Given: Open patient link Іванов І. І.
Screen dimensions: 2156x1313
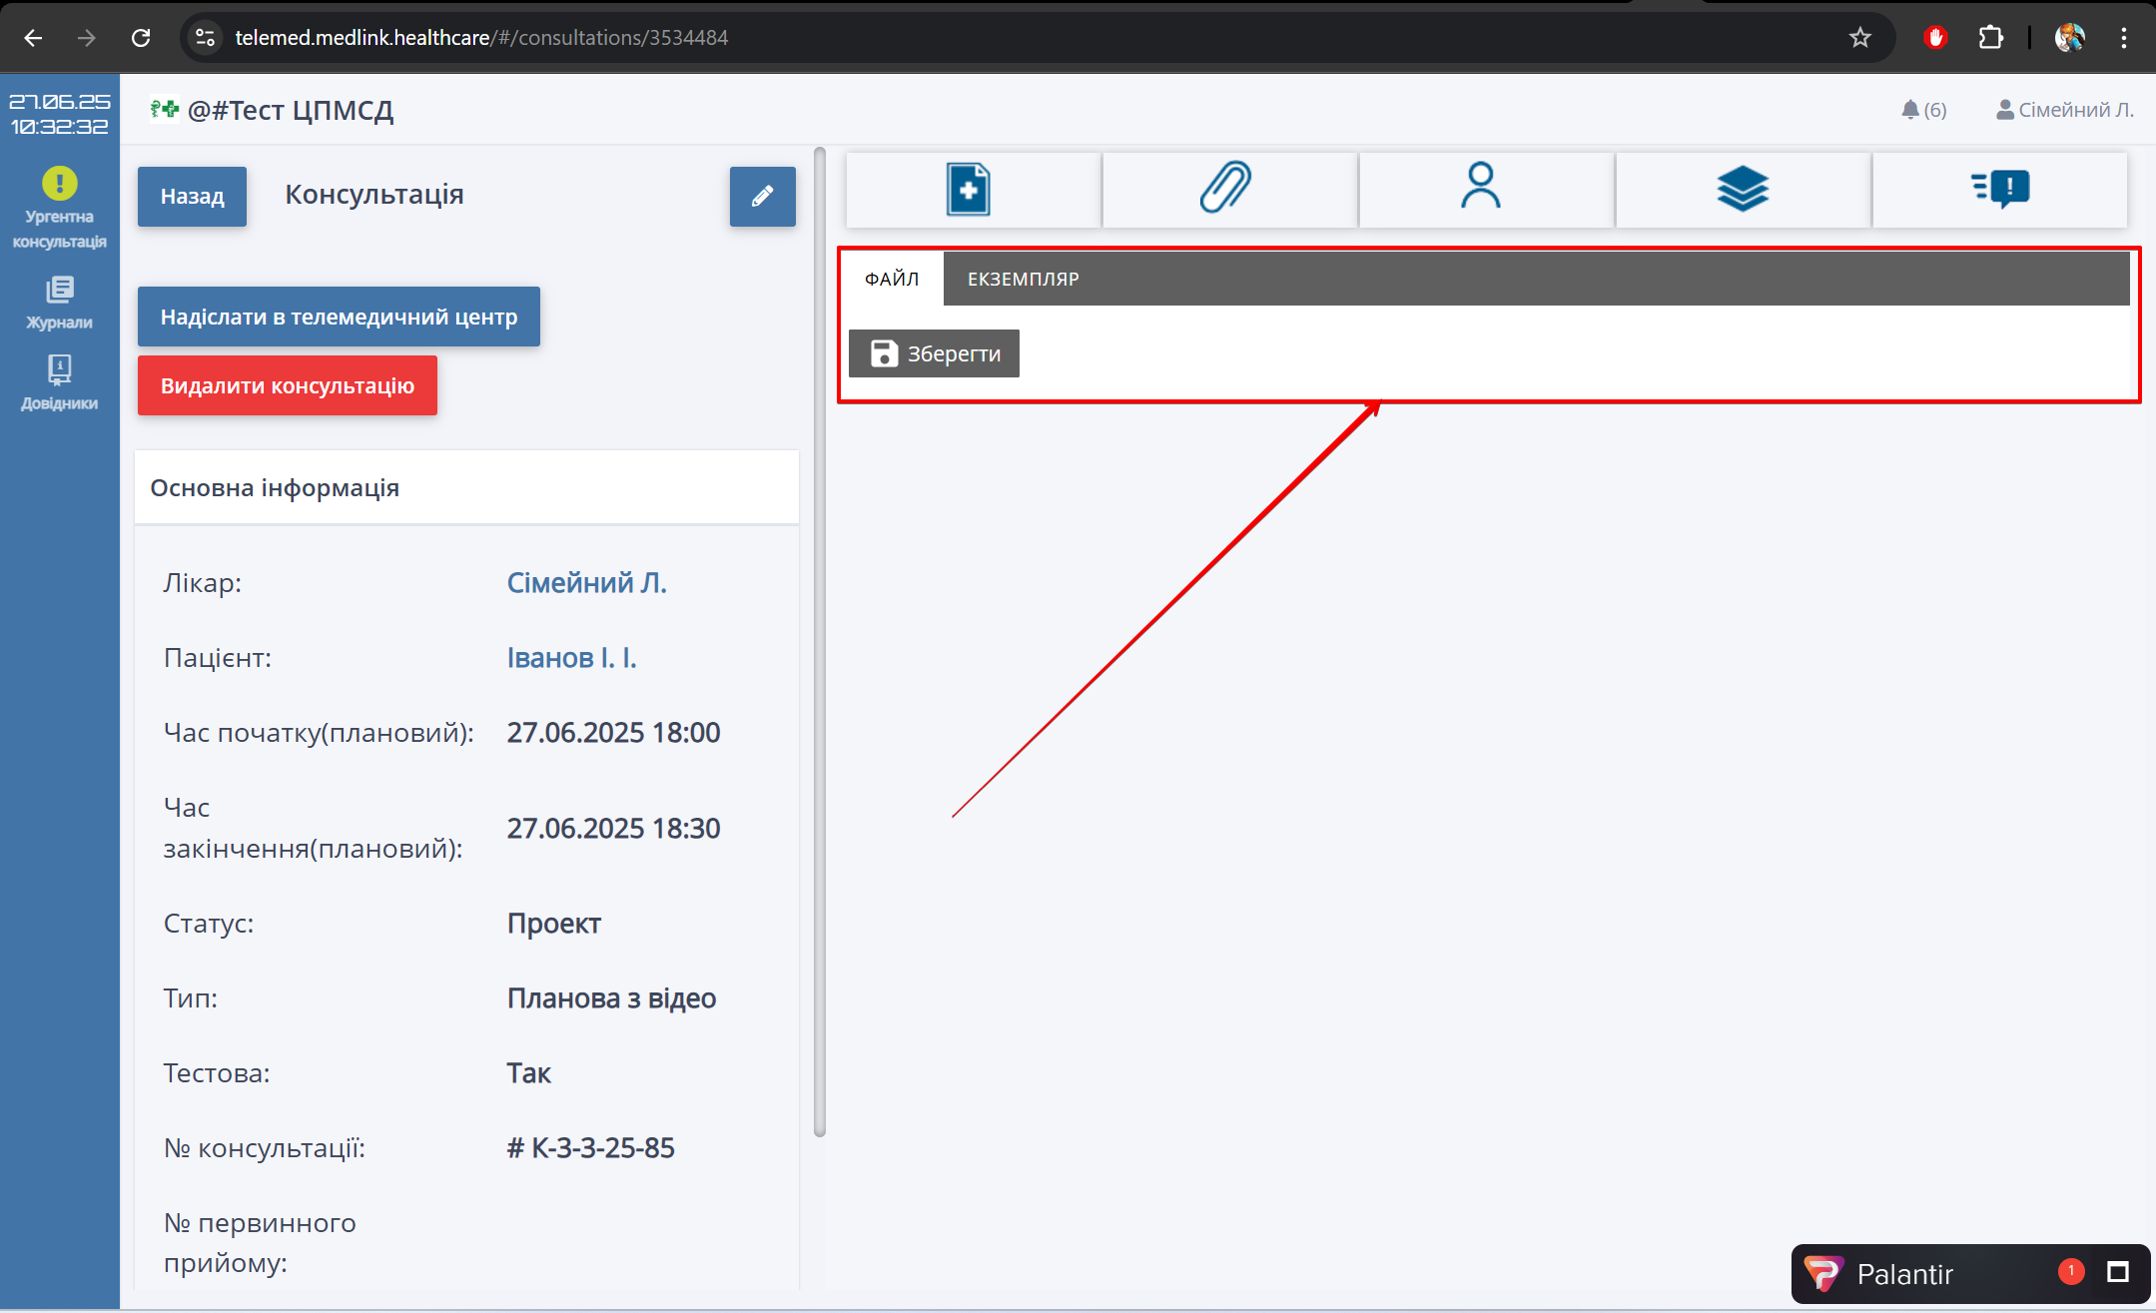Looking at the screenshot, I should (571, 657).
